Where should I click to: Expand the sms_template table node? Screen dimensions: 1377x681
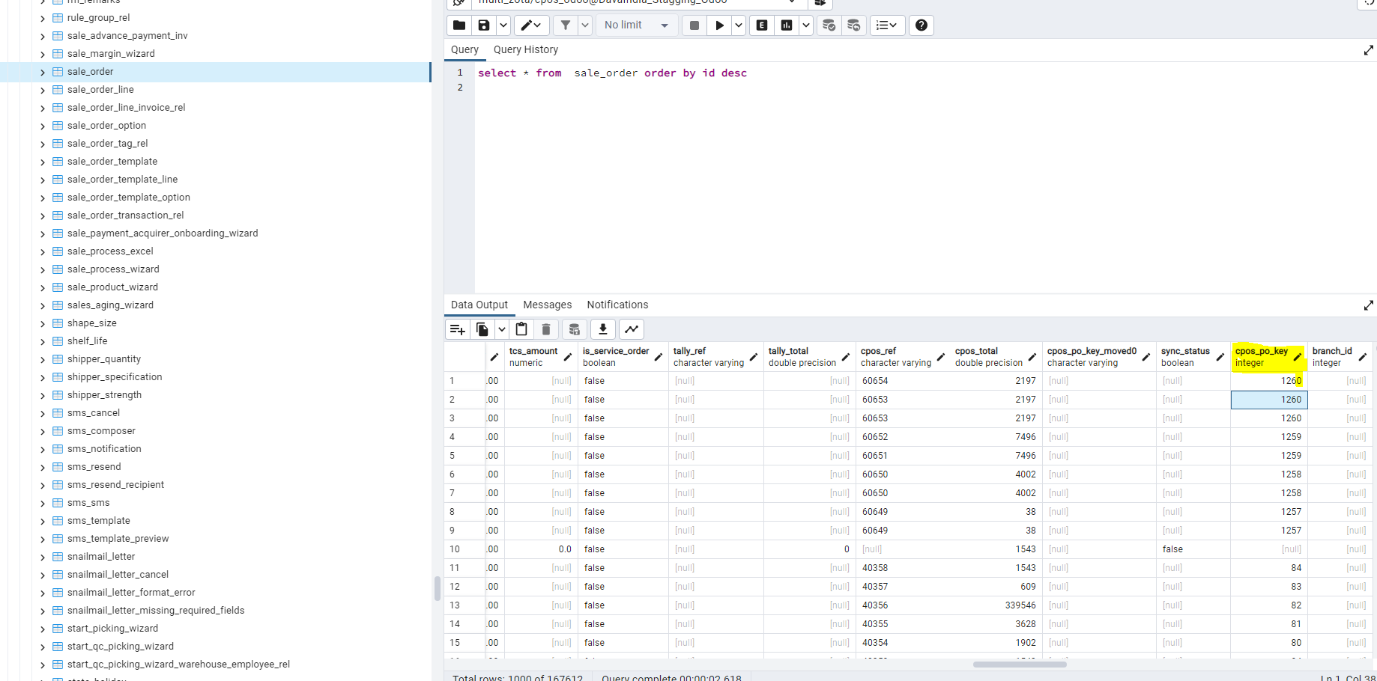pos(43,521)
